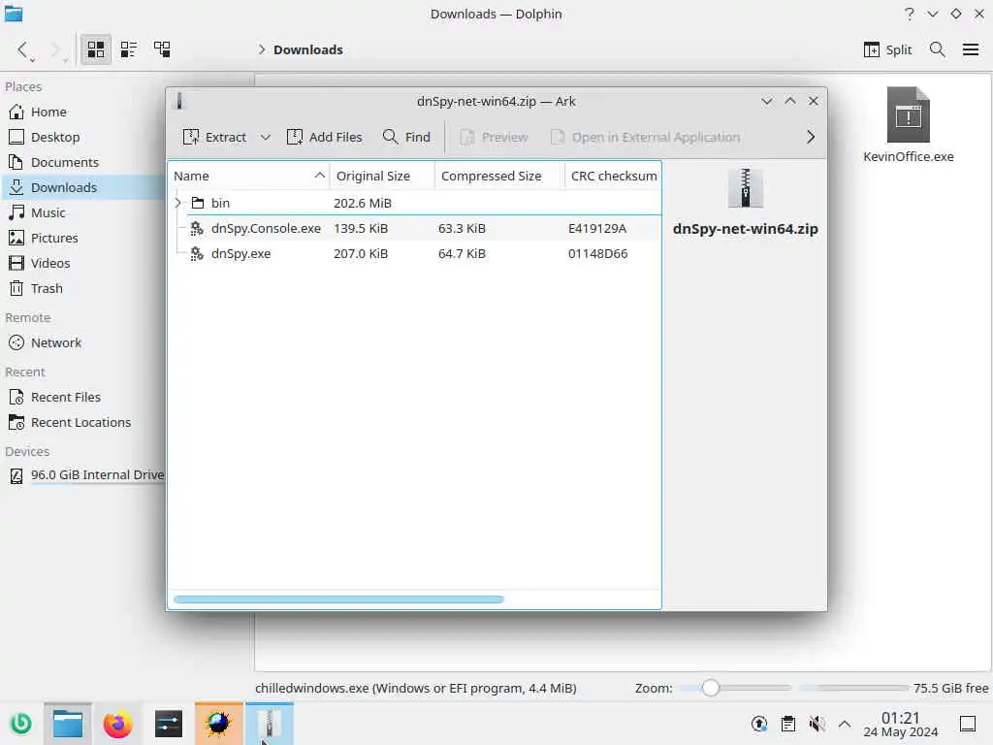Switch Dolphin to Details tree view
Image resolution: width=993 pixels, height=745 pixels.
(x=162, y=49)
